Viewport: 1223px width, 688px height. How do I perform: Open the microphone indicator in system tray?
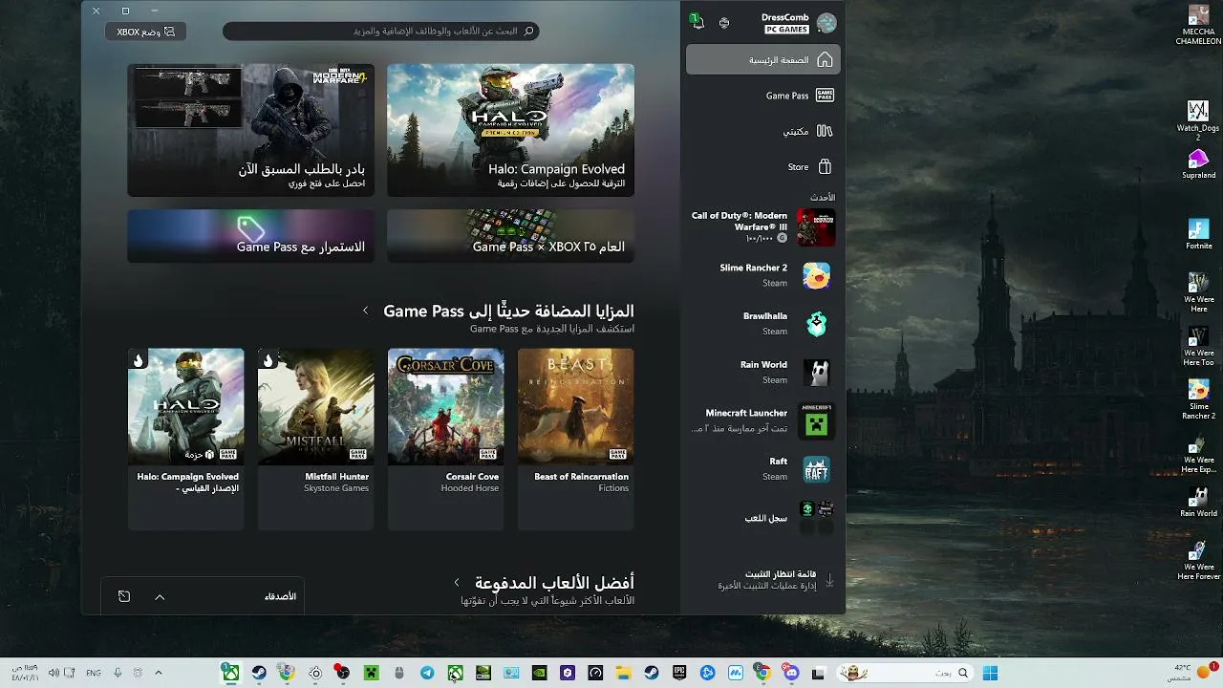(118, 673)
